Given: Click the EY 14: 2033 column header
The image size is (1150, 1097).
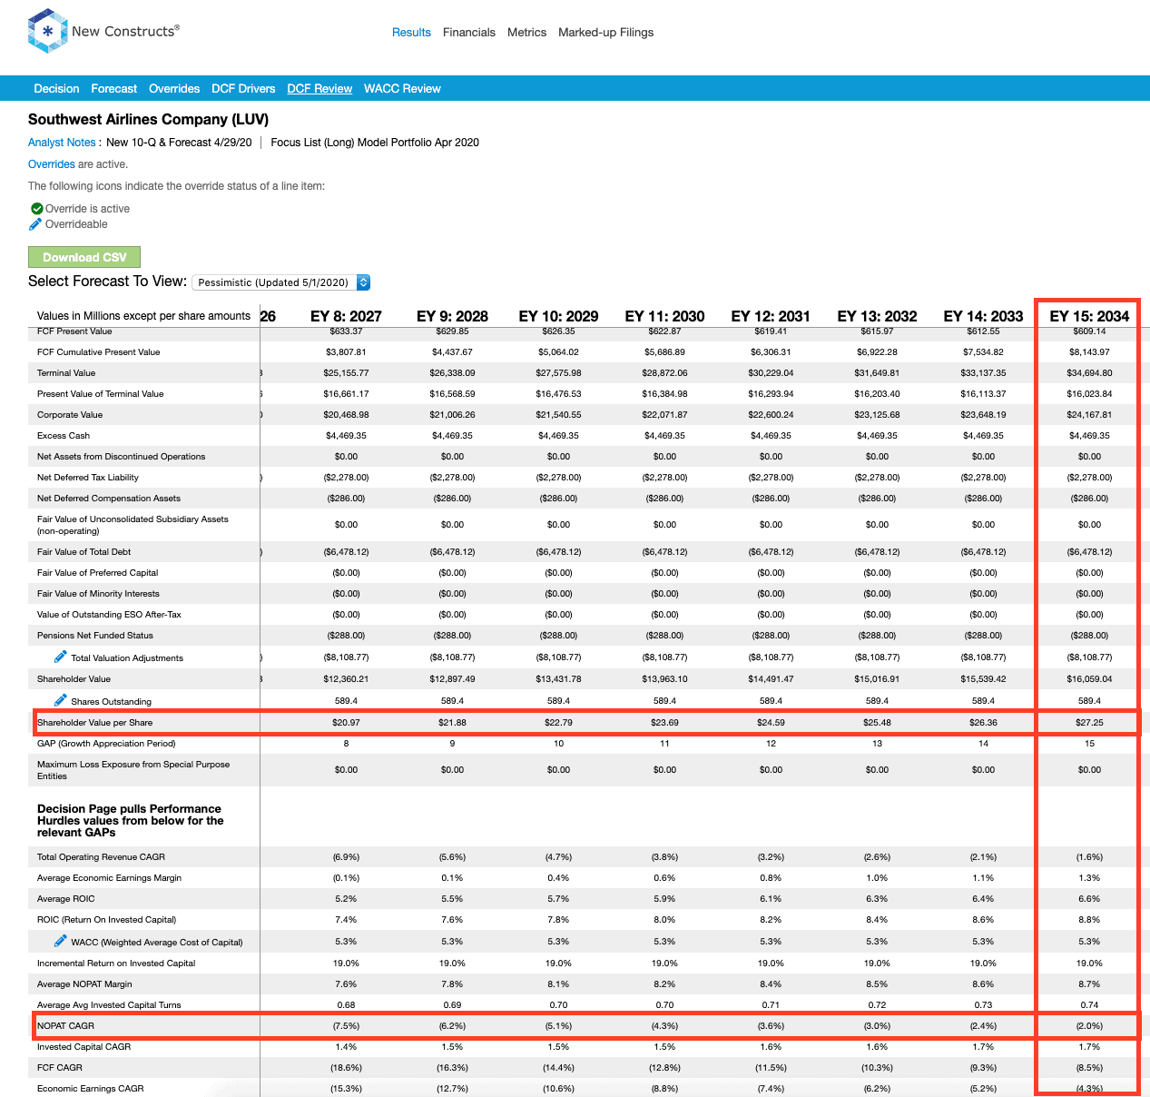Looking at the screenshot, I should click(983, 316).
